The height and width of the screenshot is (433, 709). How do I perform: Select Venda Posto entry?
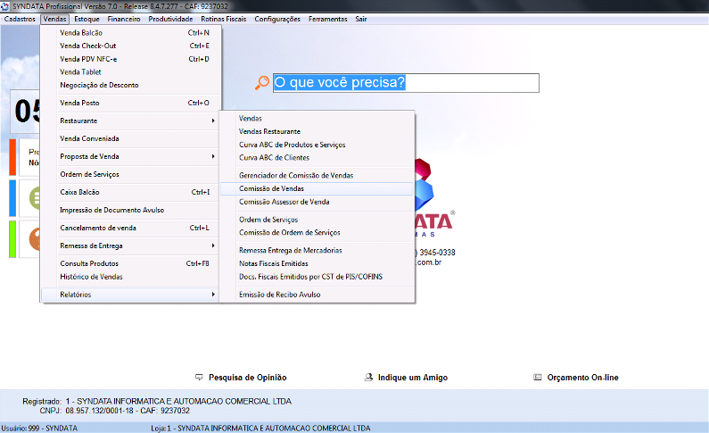pyautogui.click(x=130, y=103)
